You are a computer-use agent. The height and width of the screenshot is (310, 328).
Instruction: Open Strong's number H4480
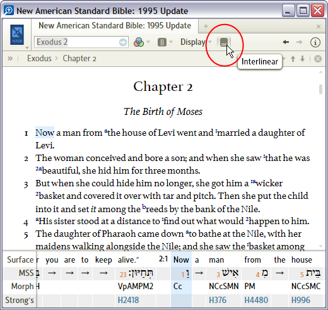pos(256,301)
